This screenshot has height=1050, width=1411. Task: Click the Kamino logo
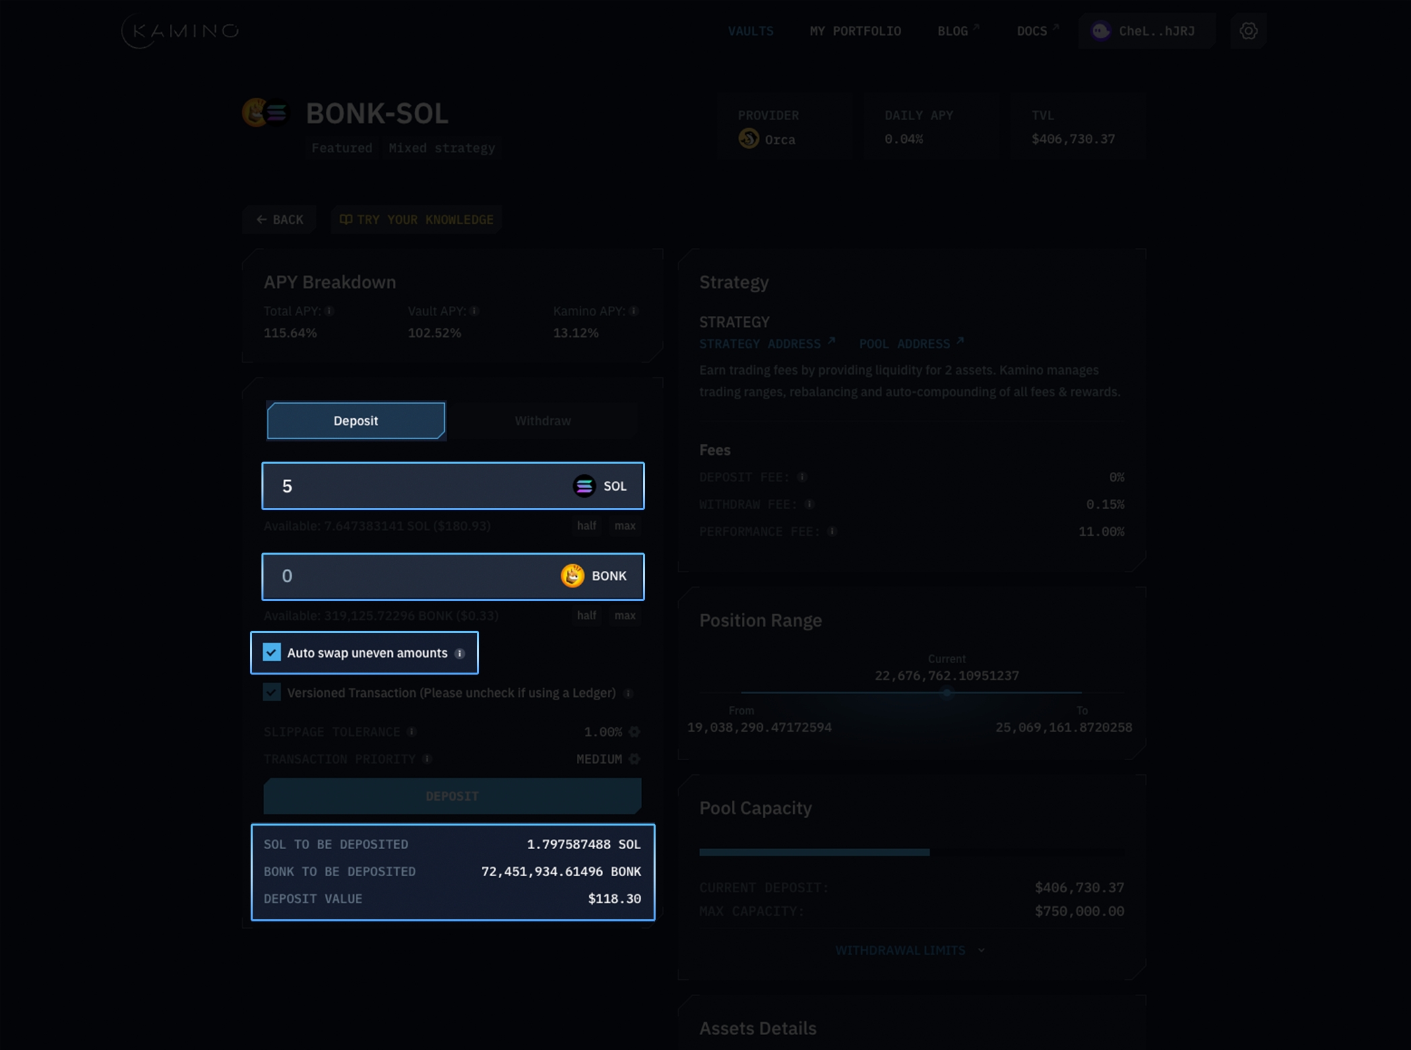tap(179, 30)
